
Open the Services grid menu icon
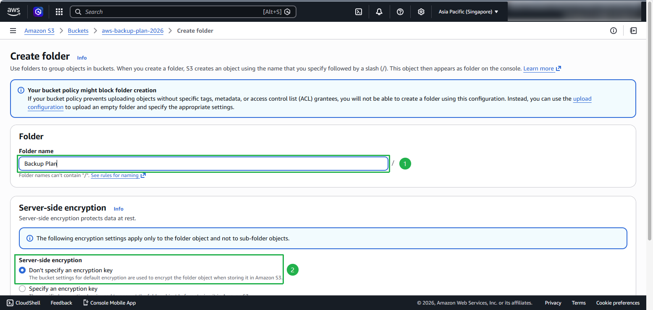click(59, 12)
